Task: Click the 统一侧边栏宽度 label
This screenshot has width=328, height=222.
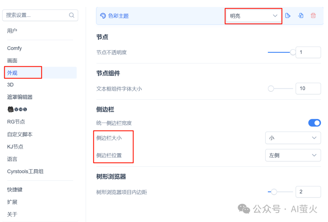Action: [x=114, y=123]
